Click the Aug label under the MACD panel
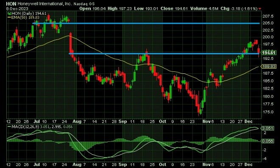The width and height of the screenshot is (280, 168). pos(77,165)
